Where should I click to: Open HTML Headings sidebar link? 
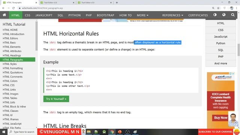[12, 55]
